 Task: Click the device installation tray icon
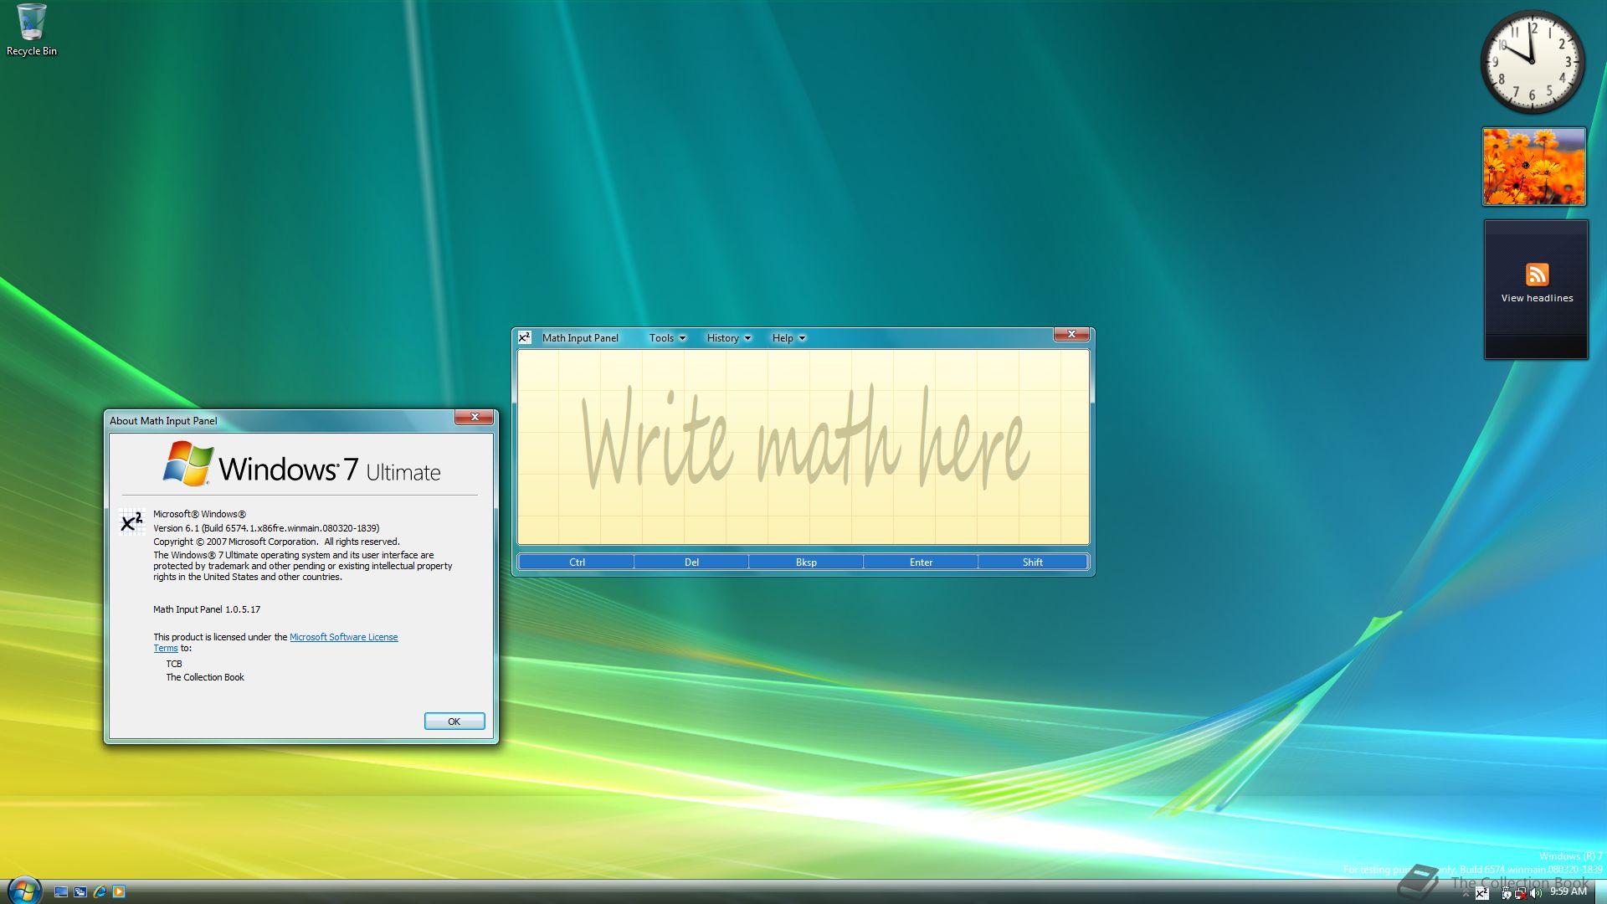(x=1507, y=893)
